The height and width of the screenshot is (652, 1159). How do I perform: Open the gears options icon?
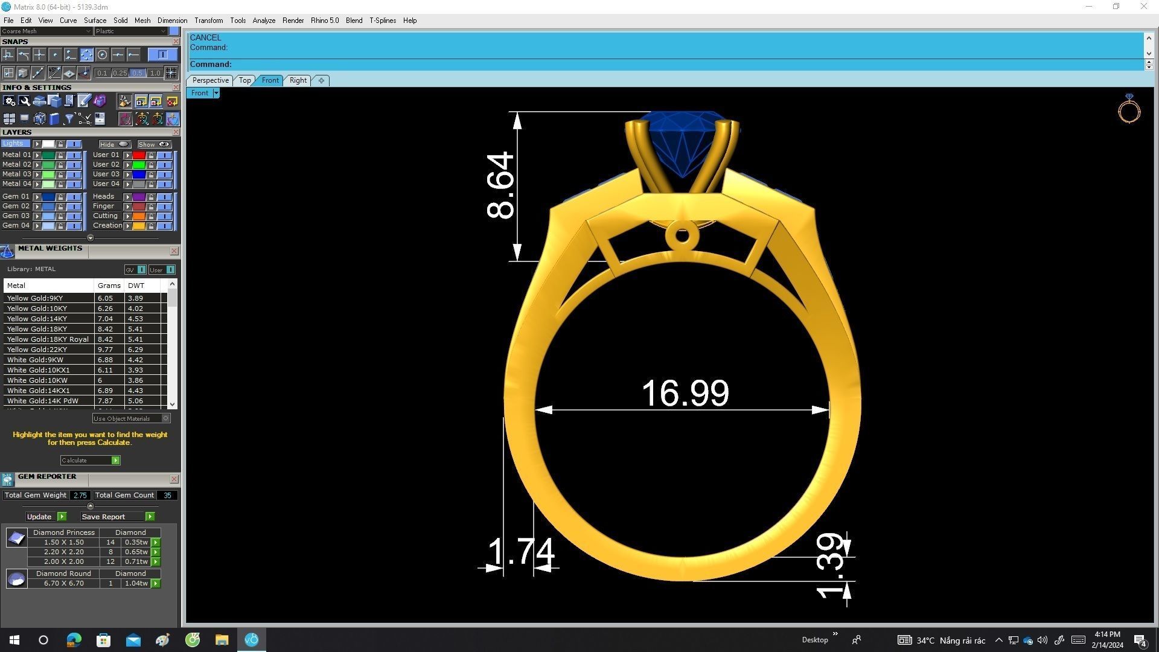(9, 101)
